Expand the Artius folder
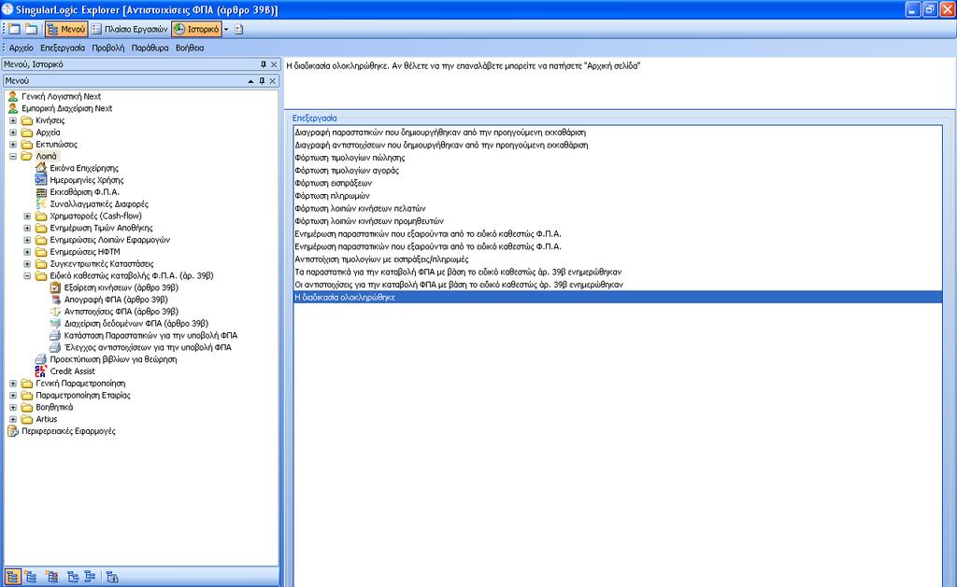957x587 pixels. [13, 419]
